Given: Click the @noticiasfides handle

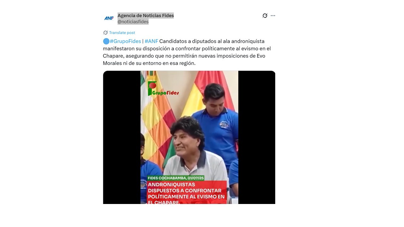Looking at the screenshot, I should coord(133,21).
